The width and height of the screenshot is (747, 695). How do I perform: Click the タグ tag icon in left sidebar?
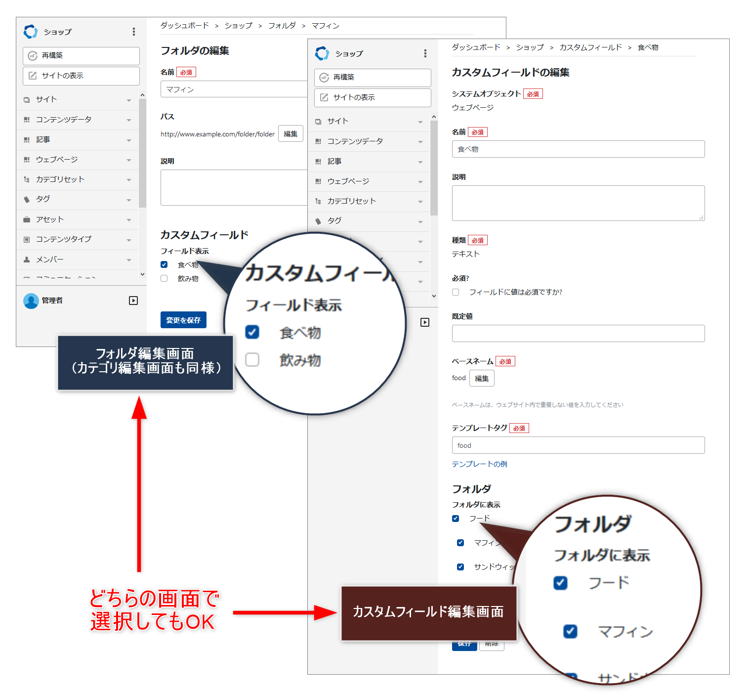(27, 199)
